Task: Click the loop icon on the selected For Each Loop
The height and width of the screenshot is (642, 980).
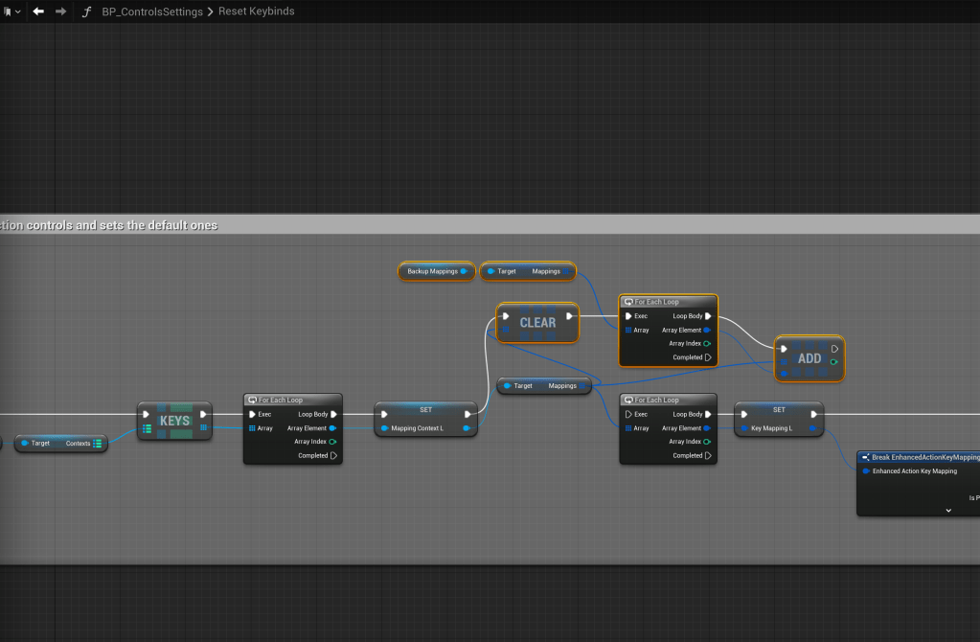Action: pyautogui.click(x=628, y=302)
